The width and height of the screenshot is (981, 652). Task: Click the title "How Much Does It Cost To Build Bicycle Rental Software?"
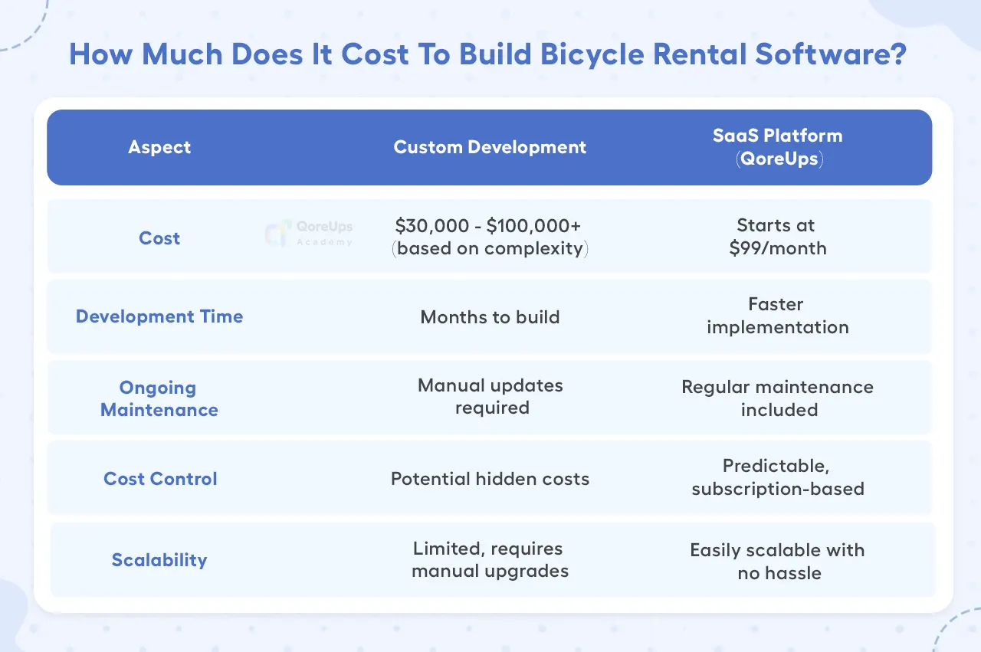(488, 54)
